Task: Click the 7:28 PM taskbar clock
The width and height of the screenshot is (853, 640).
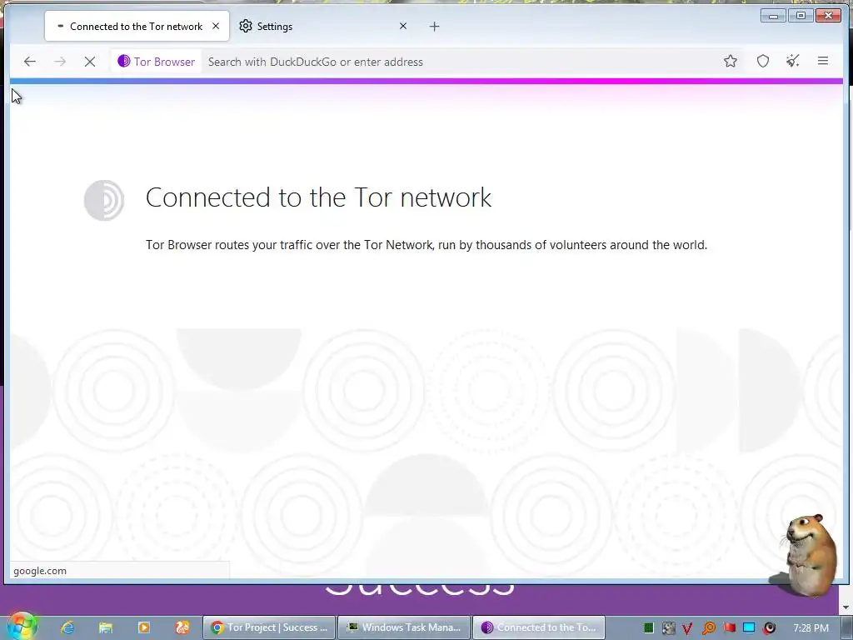Action: point(811,628)
